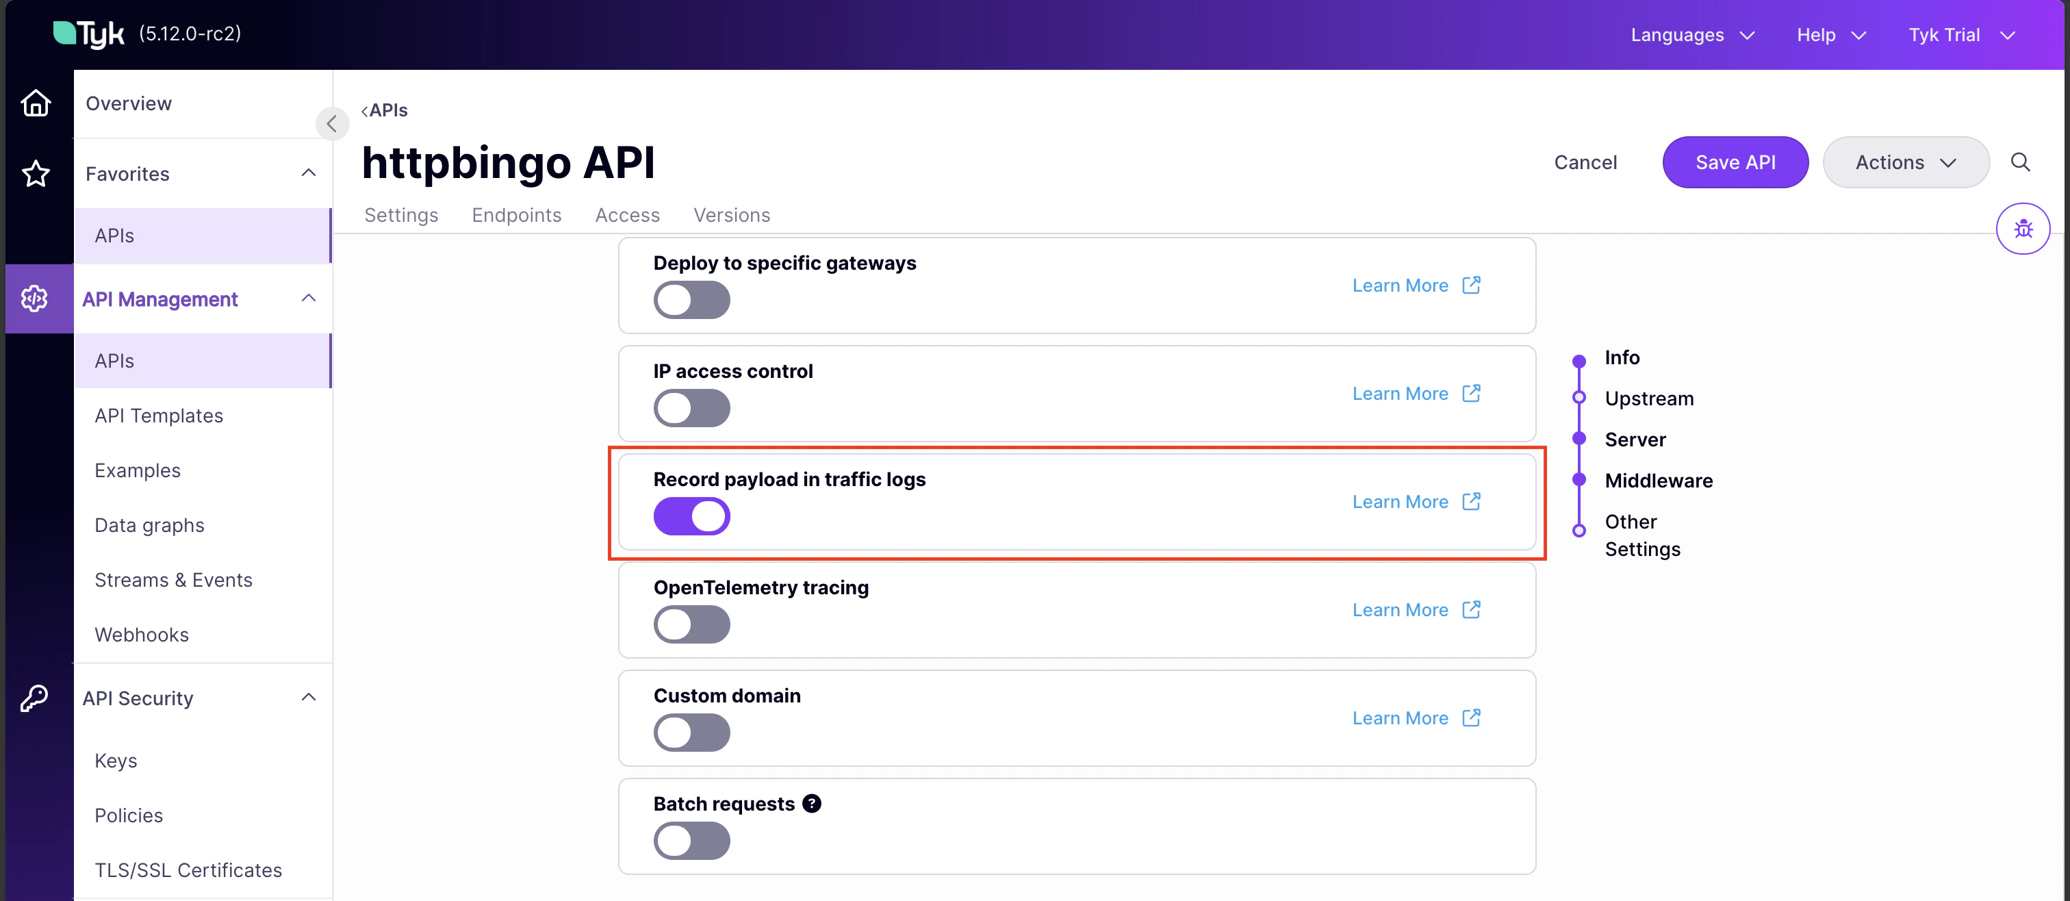Open the search magnifier next to Actions
The width and height of the screenshot is (2070, 901).
(2020, 162)
